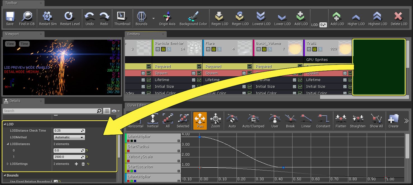Restart the simulation with Restart Sim
Viewport: 413px width, 185px height.
[48, 18]
